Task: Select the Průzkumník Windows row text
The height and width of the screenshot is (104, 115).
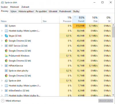Action: pyautogui.click(x=19, y=56)
